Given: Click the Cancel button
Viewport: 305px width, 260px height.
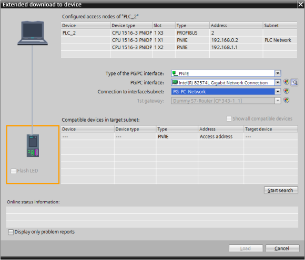Looking at the screenshot, I should point(282,248).
